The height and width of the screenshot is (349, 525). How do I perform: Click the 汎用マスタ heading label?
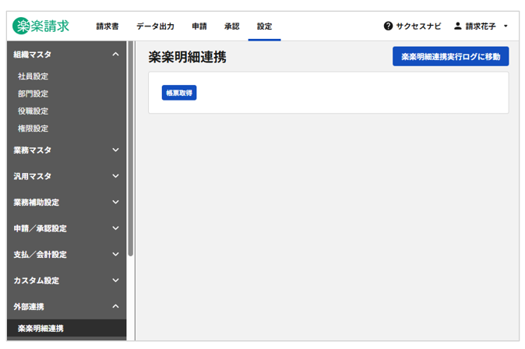coord(32,176)
